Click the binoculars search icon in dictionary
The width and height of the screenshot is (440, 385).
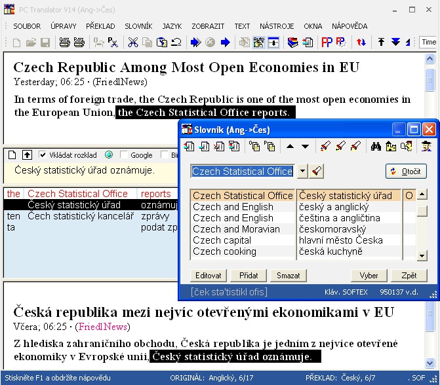click(376, 147)
